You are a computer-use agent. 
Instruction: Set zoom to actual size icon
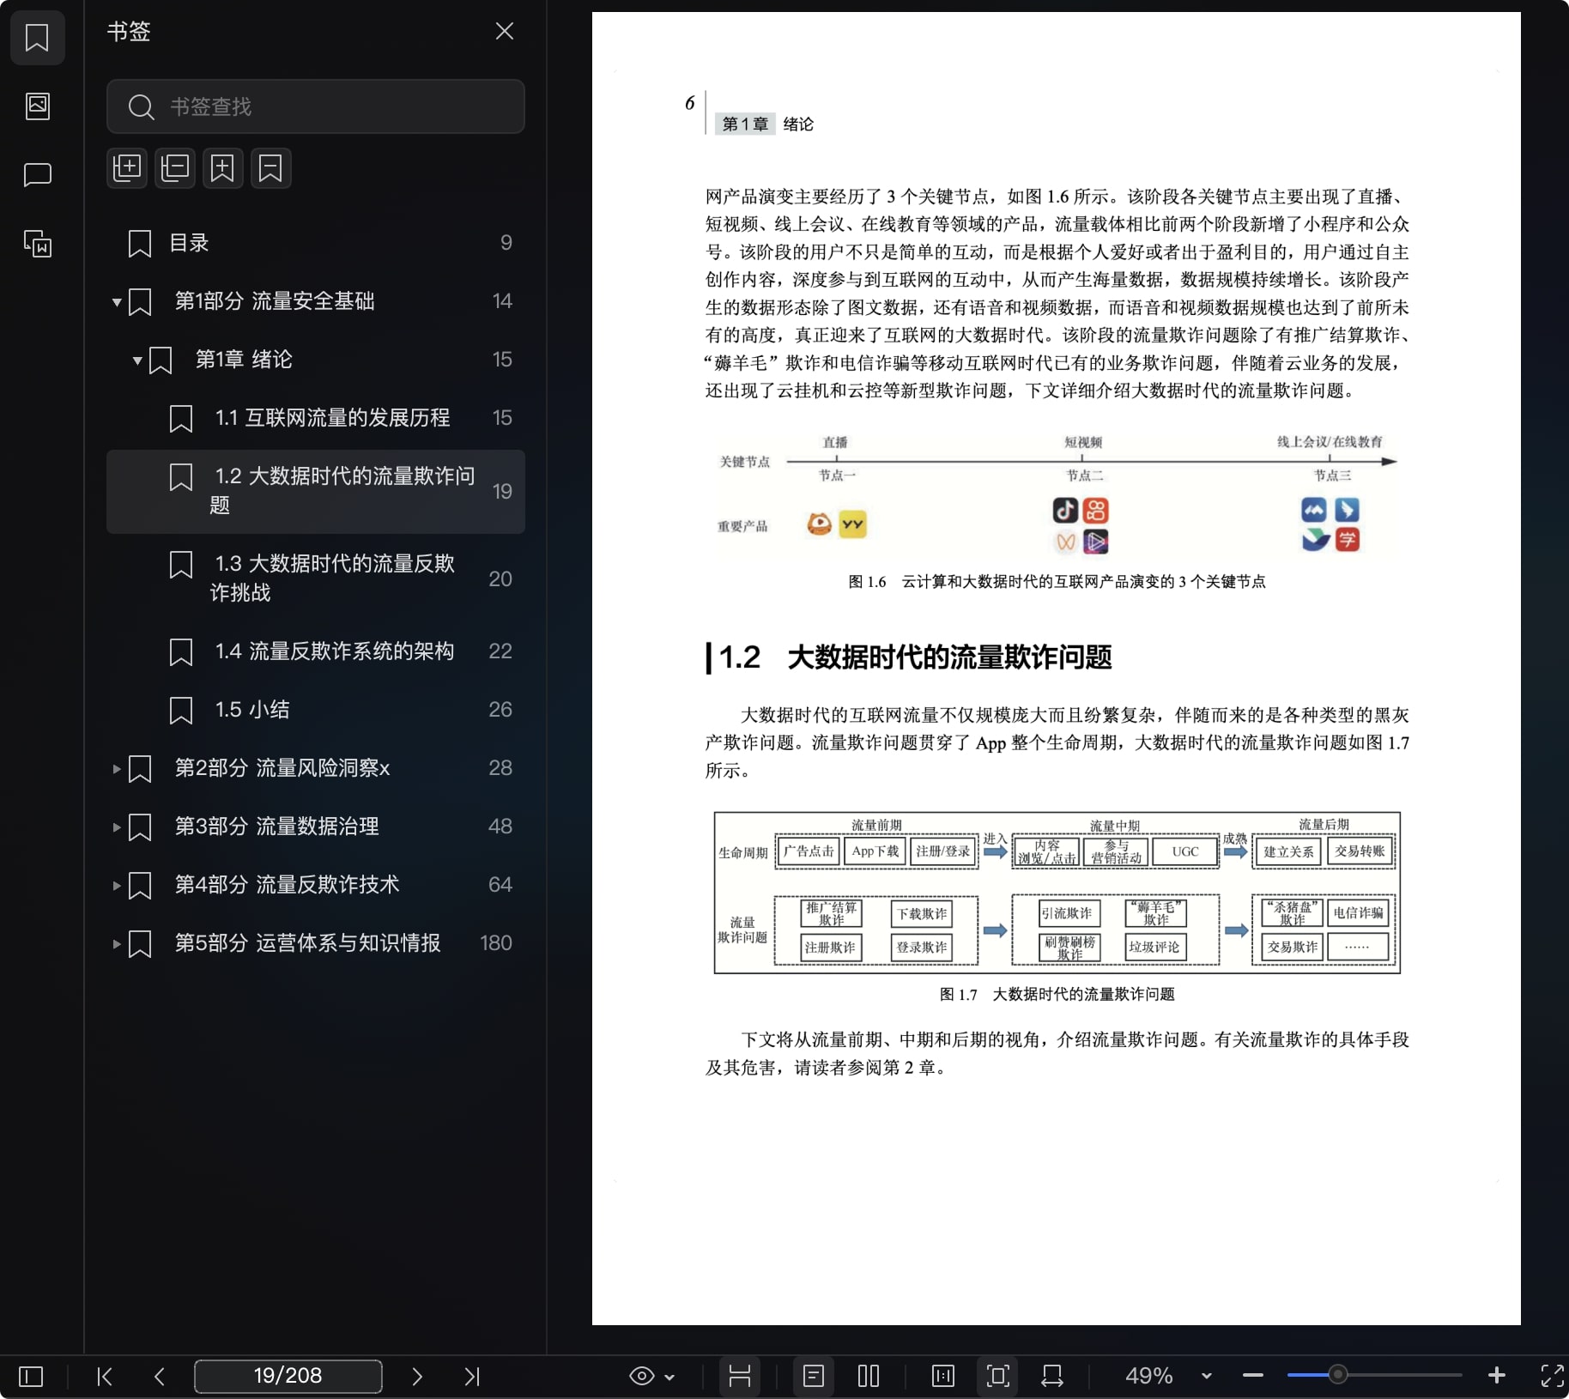942,1377
